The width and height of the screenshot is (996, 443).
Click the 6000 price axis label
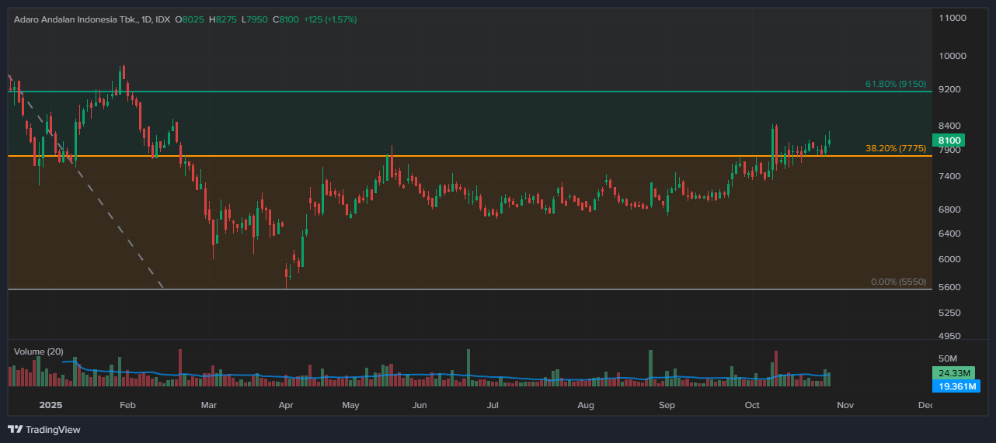pyautogui.click(x=950, y=259)
